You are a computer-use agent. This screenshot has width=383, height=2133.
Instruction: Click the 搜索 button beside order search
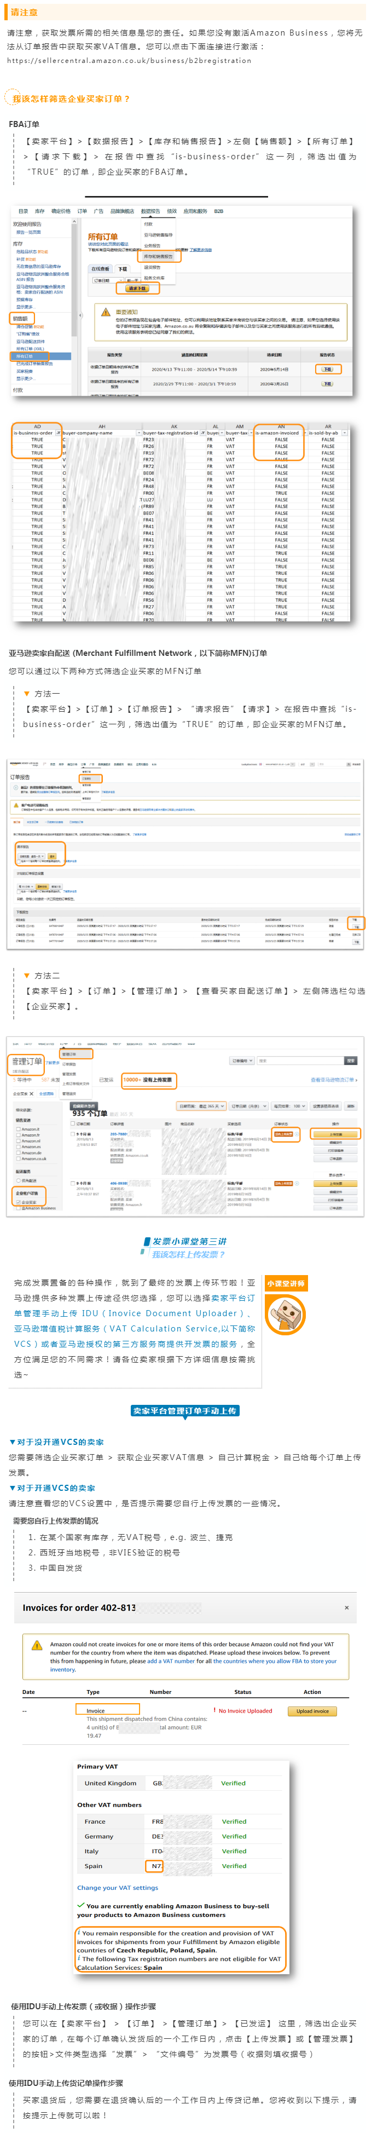(x=351, y=1060)
